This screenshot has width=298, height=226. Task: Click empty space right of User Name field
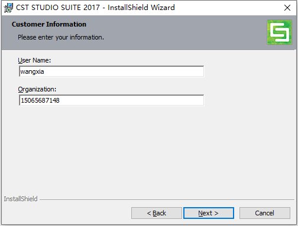click(248, 71)
